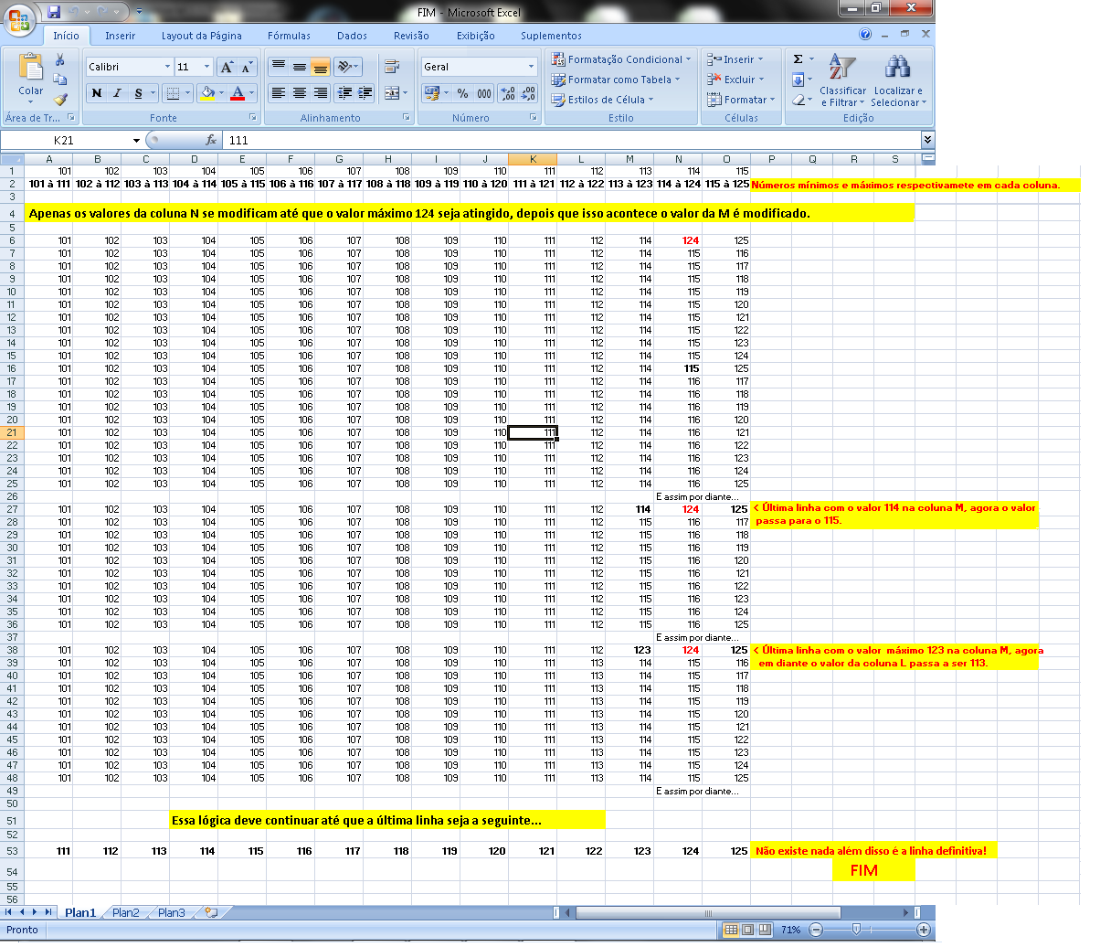Open the Calibri font name dropdown
This screenshot has width=1100, height=947.
(x=167, y=67)
